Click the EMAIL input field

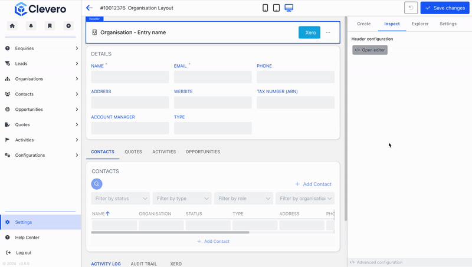(x=213, y=77)
